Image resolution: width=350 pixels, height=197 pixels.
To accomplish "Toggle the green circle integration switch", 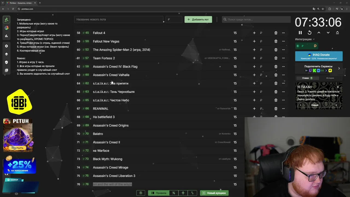I will click(298, 46).
